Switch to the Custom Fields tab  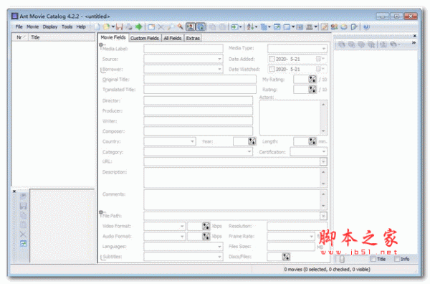click(x=145, y=38)
